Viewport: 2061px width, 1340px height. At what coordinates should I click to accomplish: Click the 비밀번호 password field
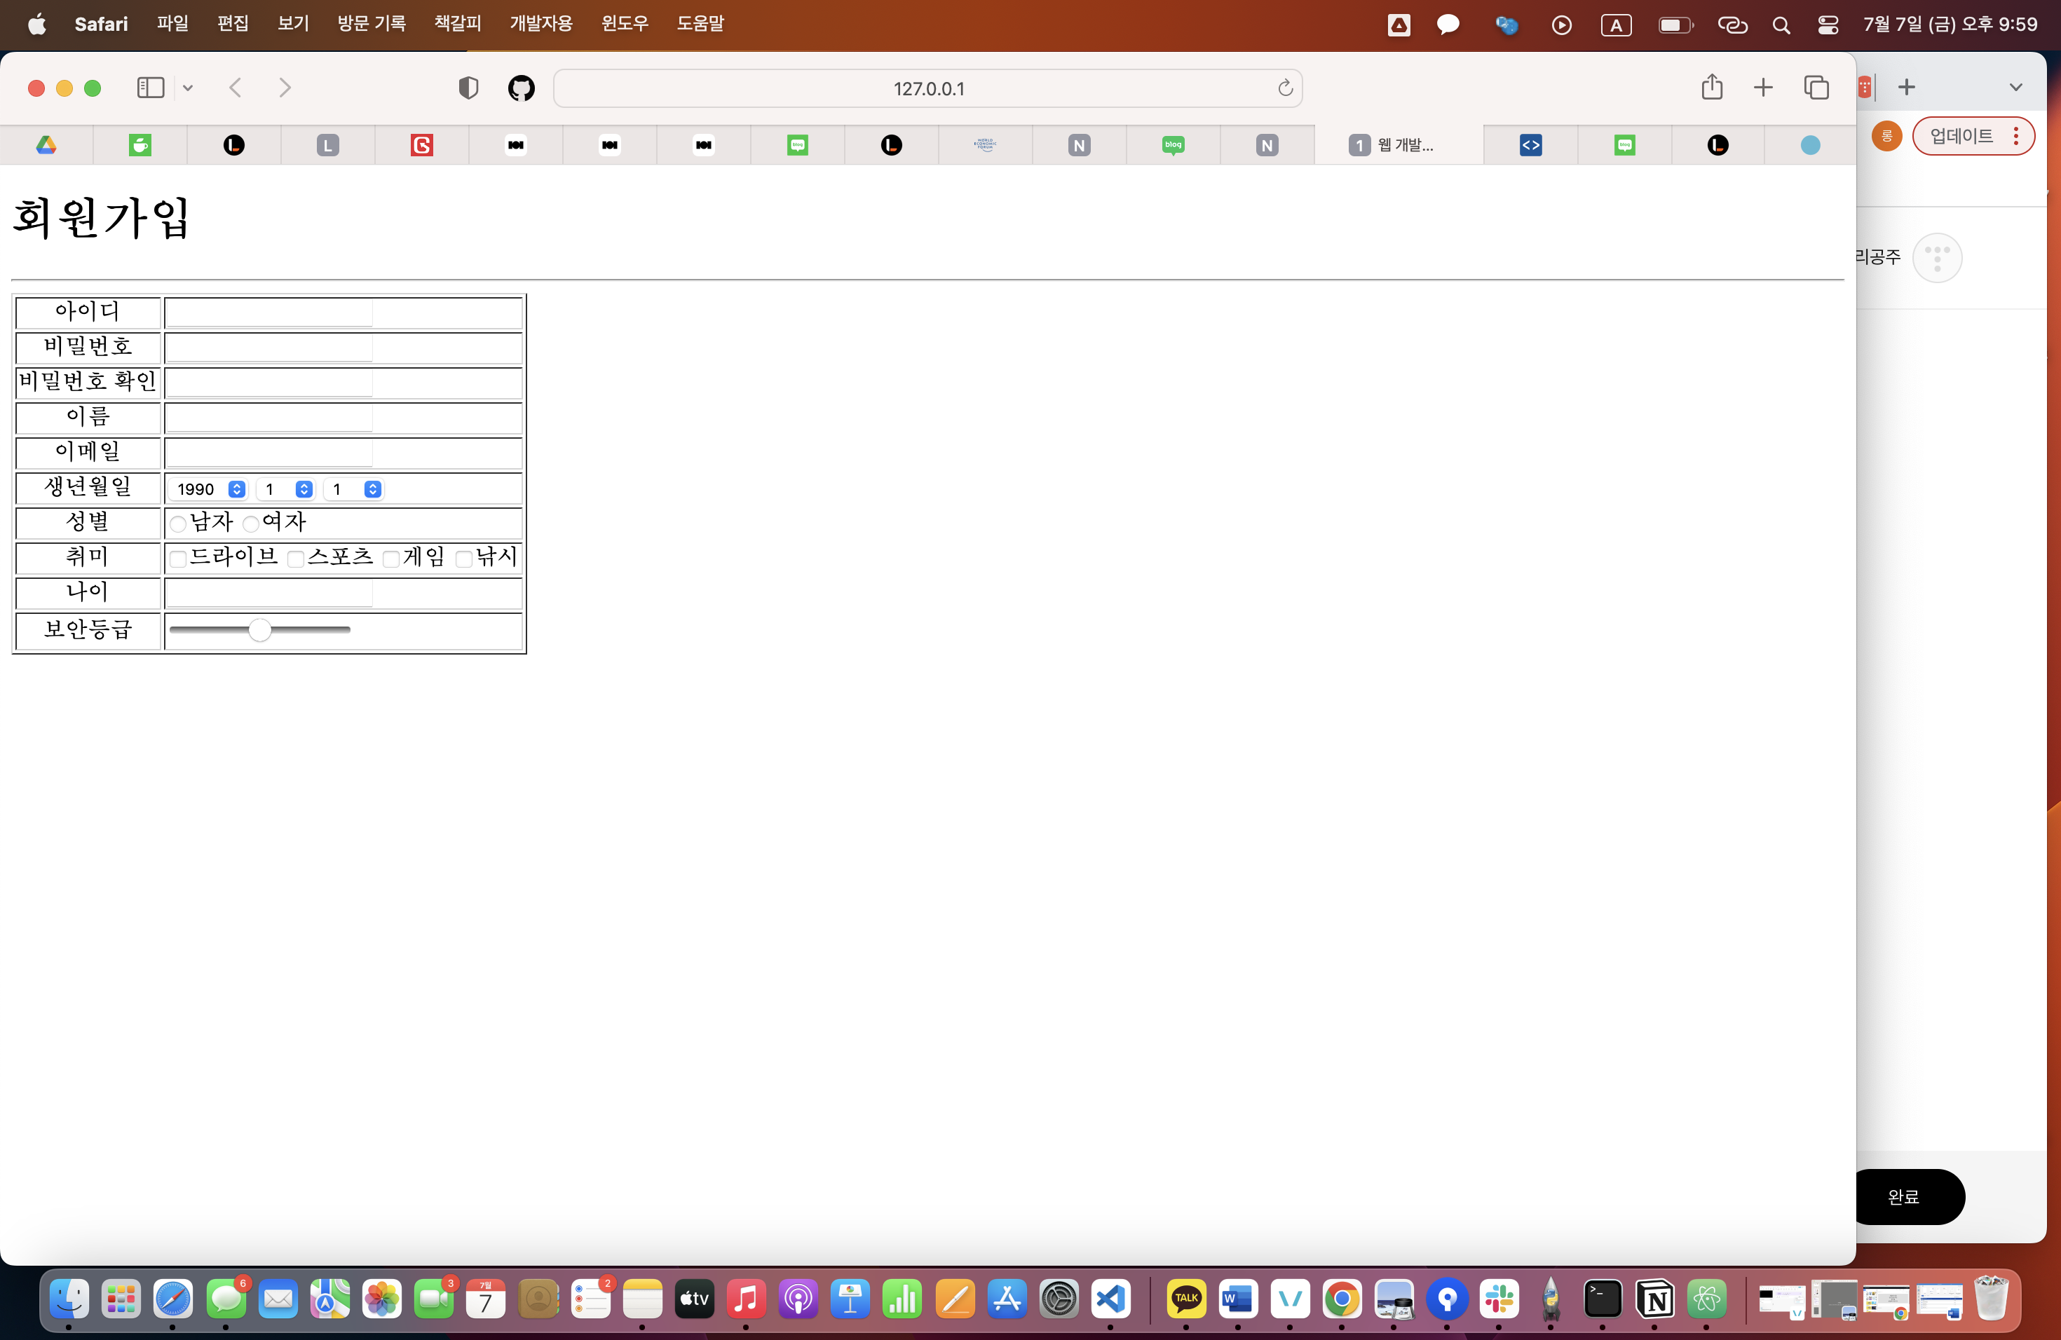(x=269, y=348)
